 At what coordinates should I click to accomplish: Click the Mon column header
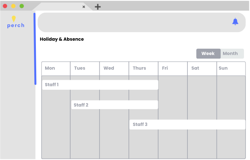[x=56, y=68]
